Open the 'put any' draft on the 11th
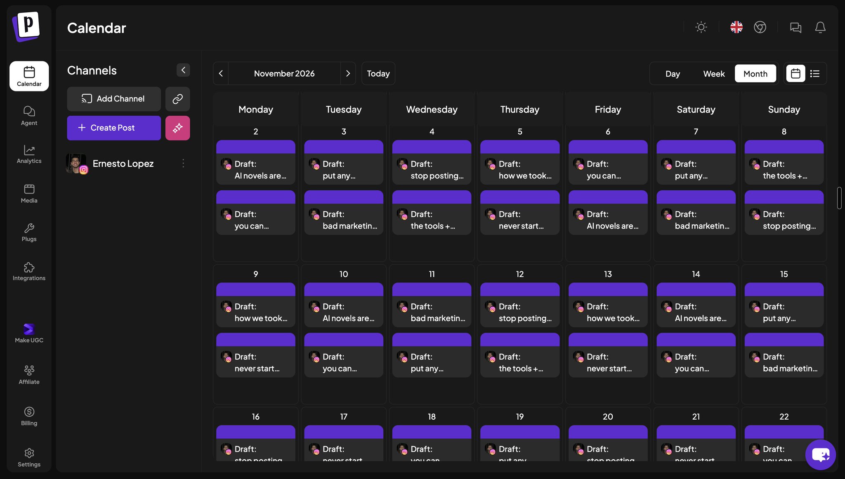The width and height of the screenshot is (845, 479). pyautogui.click(x=432, y=355)
